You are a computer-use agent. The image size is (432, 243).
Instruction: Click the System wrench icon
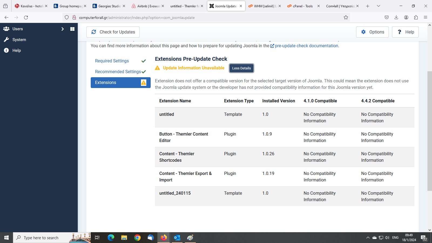click(6, 40)
